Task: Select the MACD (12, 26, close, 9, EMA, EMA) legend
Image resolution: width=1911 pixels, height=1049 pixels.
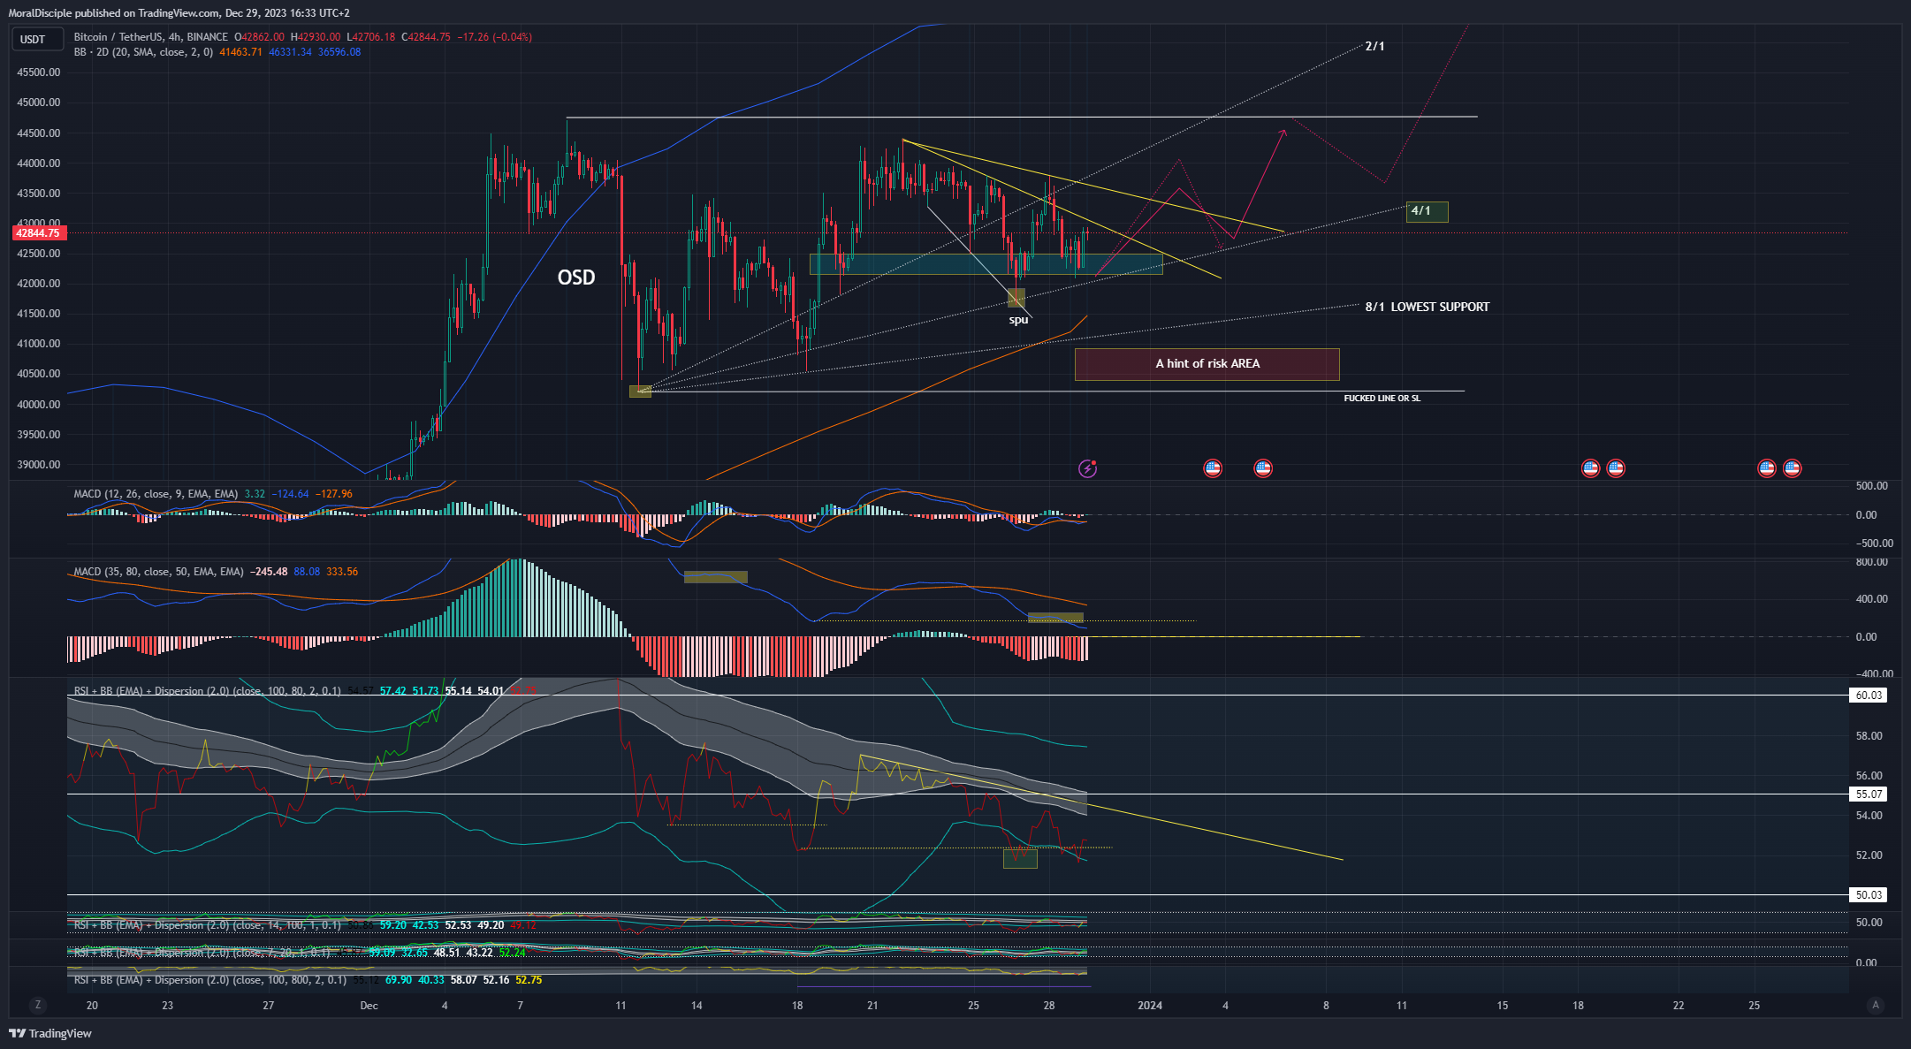Action: (x=156, y=494)
